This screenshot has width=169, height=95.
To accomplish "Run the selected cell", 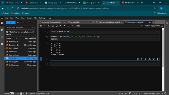I will (60, 26).
